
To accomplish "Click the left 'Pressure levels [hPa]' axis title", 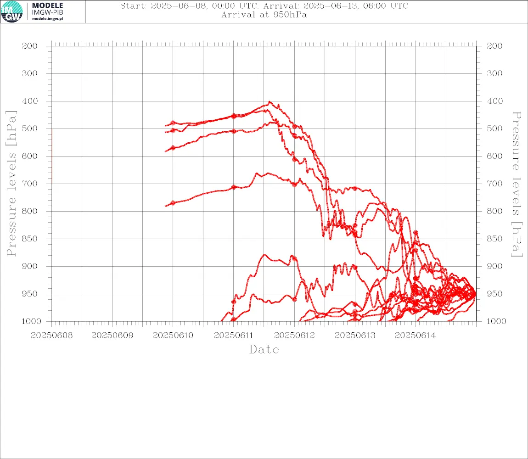I will click(11, 183).
